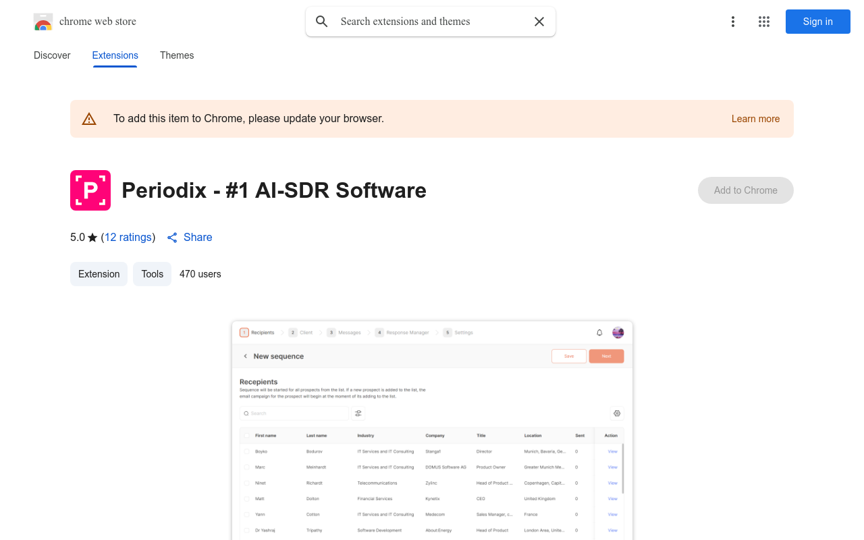Open the Google apps grid

[x=764, y=22]
